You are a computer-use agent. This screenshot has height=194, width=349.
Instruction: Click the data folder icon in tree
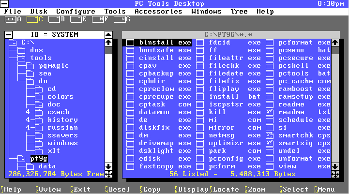[x=30, y=166]
